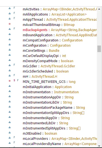Image resolution: width=102 pixels, height=148 pixels.
Task: Click the field icon beside mCoreSettings
Action: coord(9,50)
